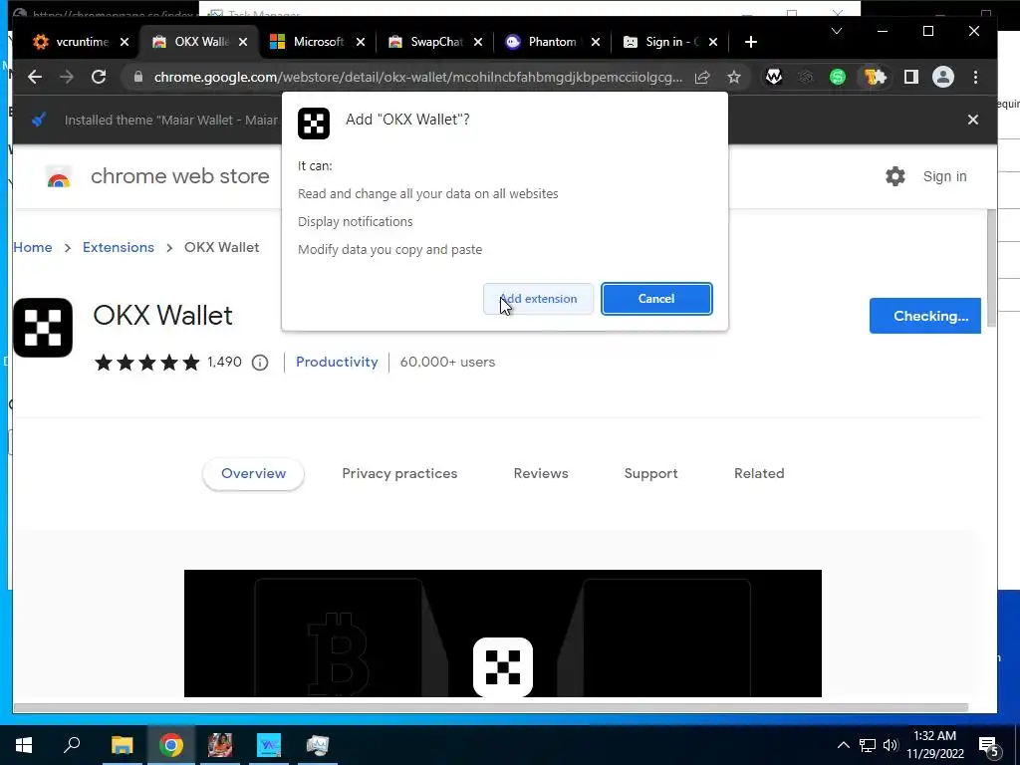Viewport: 1020px width, 765px height.
Task: Go to Home breadcrumb
Action: click(x=33, y=247)
